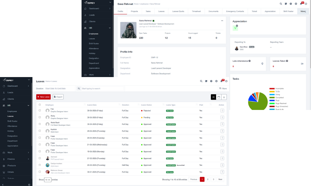Viewport: 311px width, 186px height.
Task: Select the checkbox next to Mahnoor Anwar
Action: [x=40, y=172]
